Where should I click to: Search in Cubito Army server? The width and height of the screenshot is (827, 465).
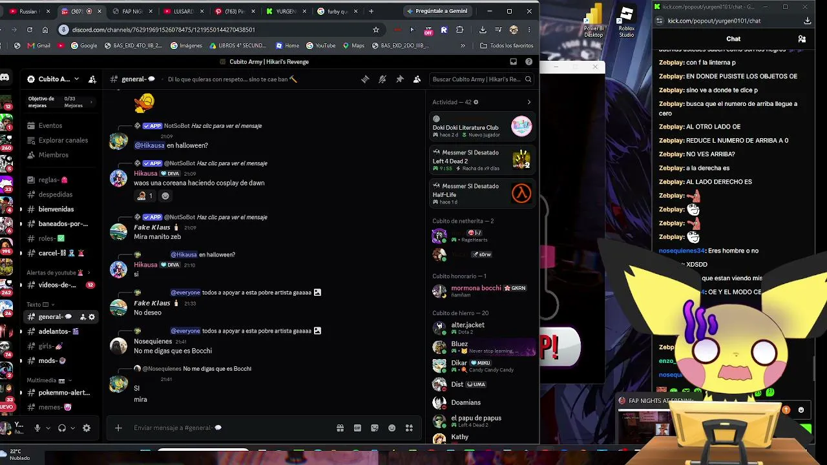[481, 79]
